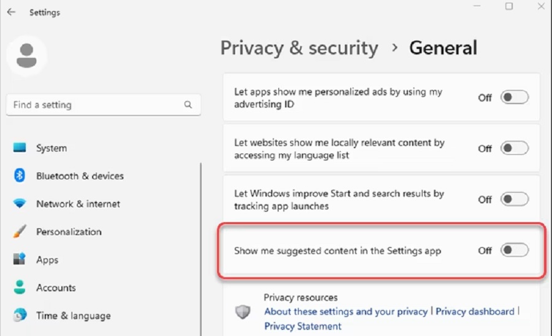
Task: Click the Off label for tracking app launches
Action: (x=485, y=200)
